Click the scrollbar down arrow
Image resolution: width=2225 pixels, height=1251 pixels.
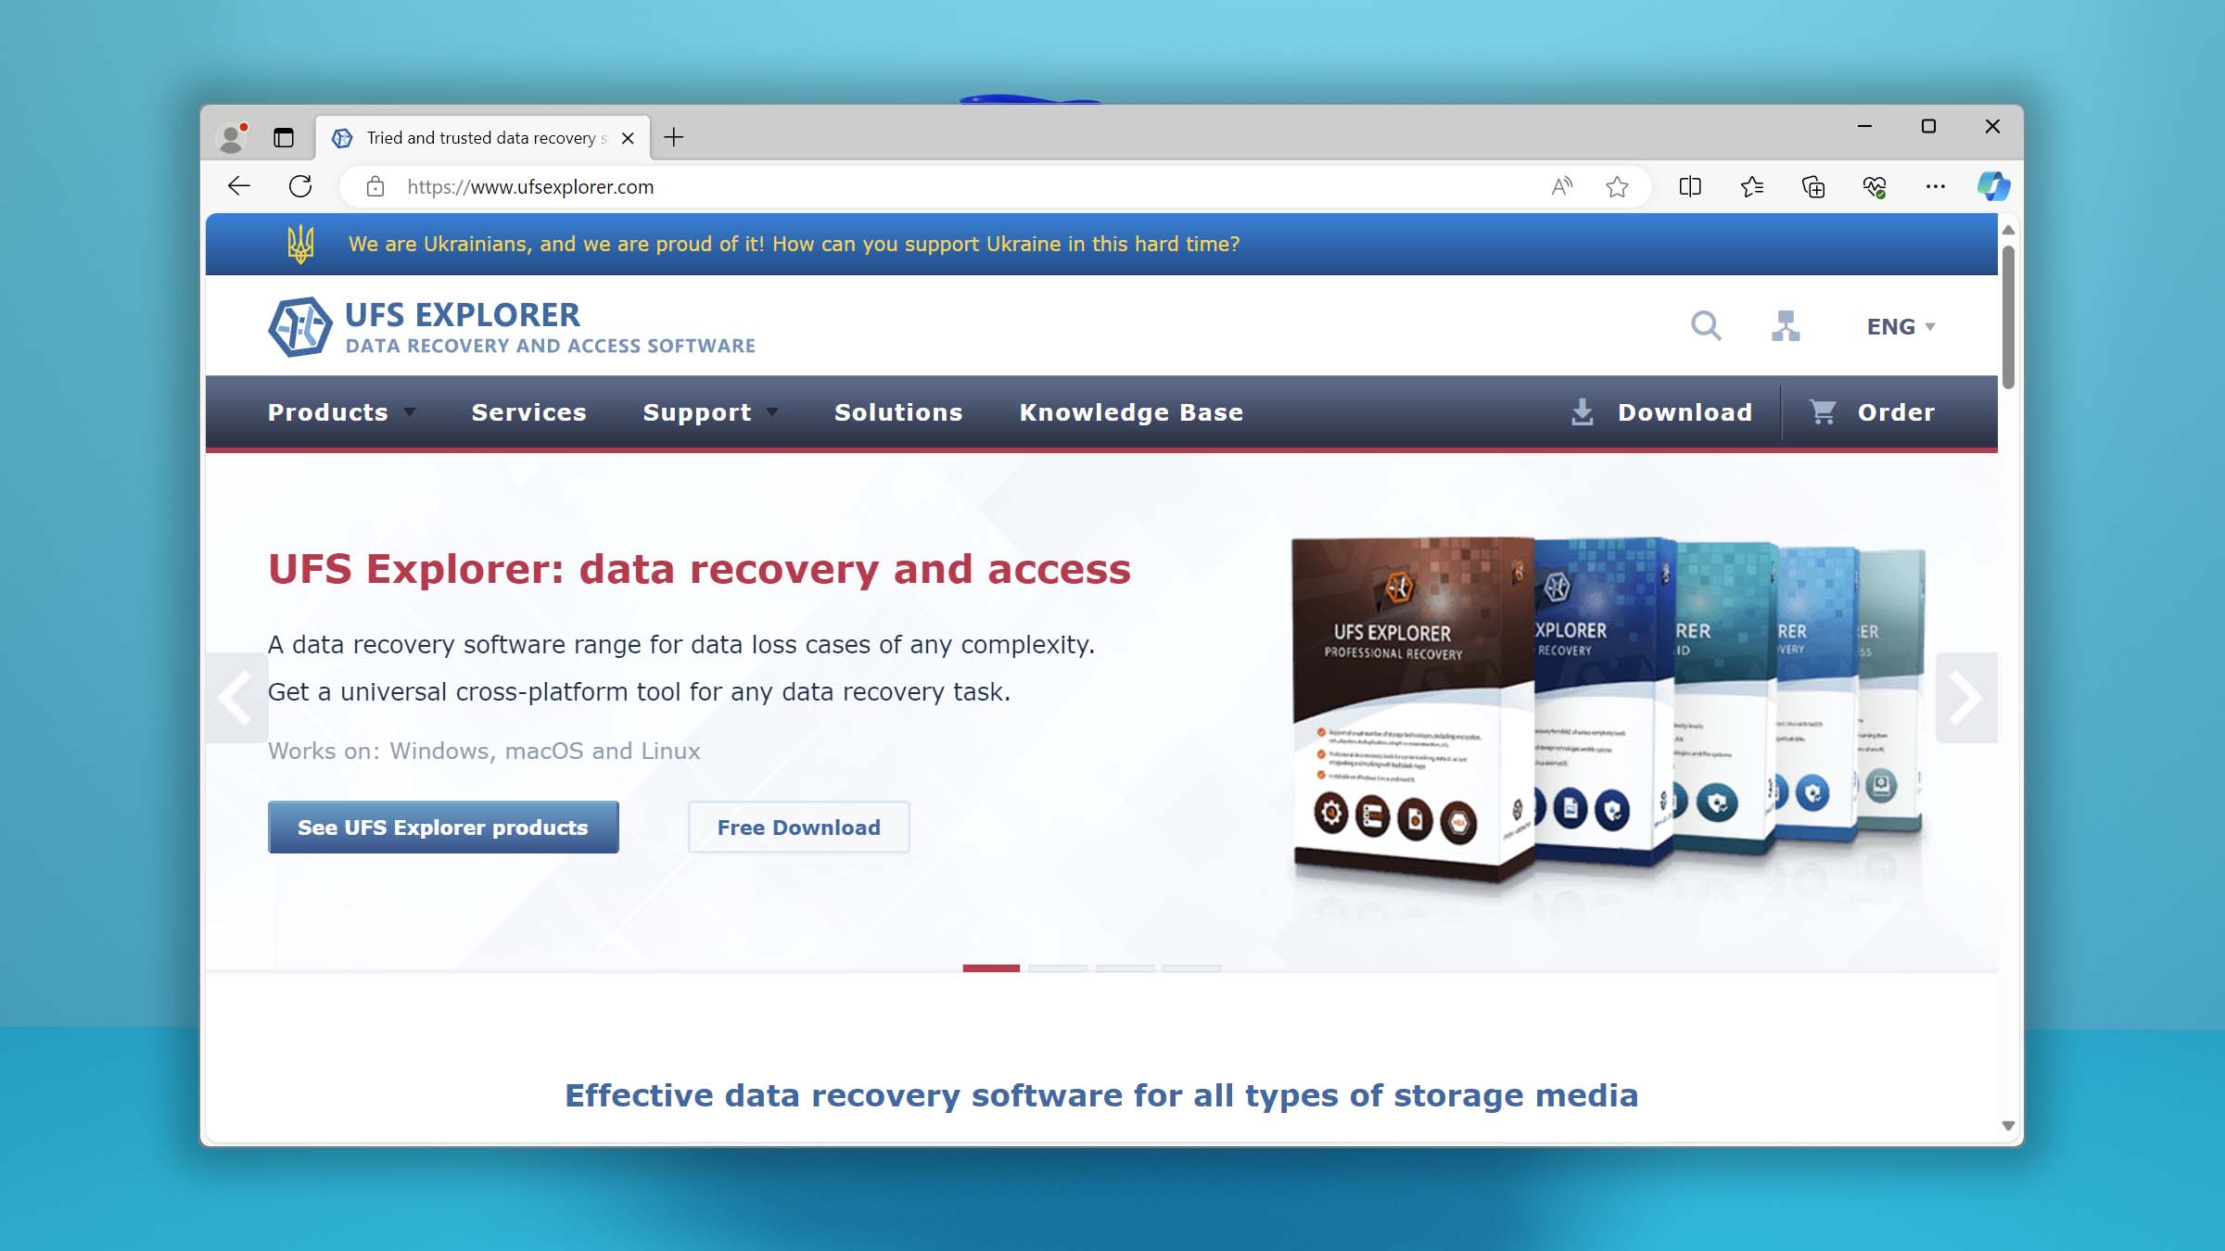[x=2008, y=1126]
